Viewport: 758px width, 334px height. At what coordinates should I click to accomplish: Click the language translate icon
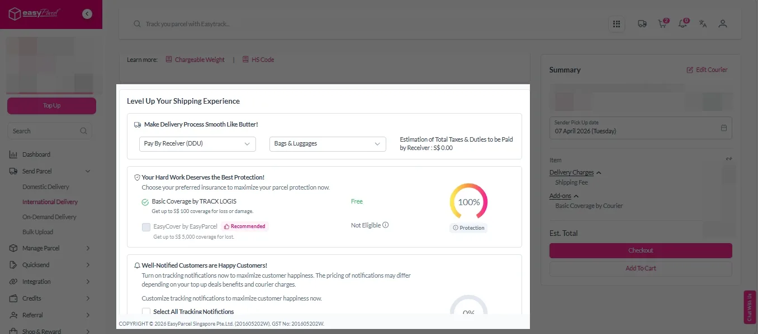tap(703, 24)
